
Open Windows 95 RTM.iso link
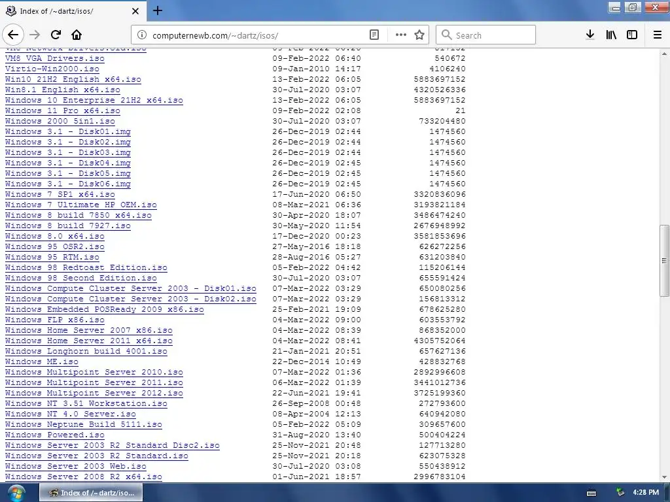pyautogui.click(x=52, y=257)
